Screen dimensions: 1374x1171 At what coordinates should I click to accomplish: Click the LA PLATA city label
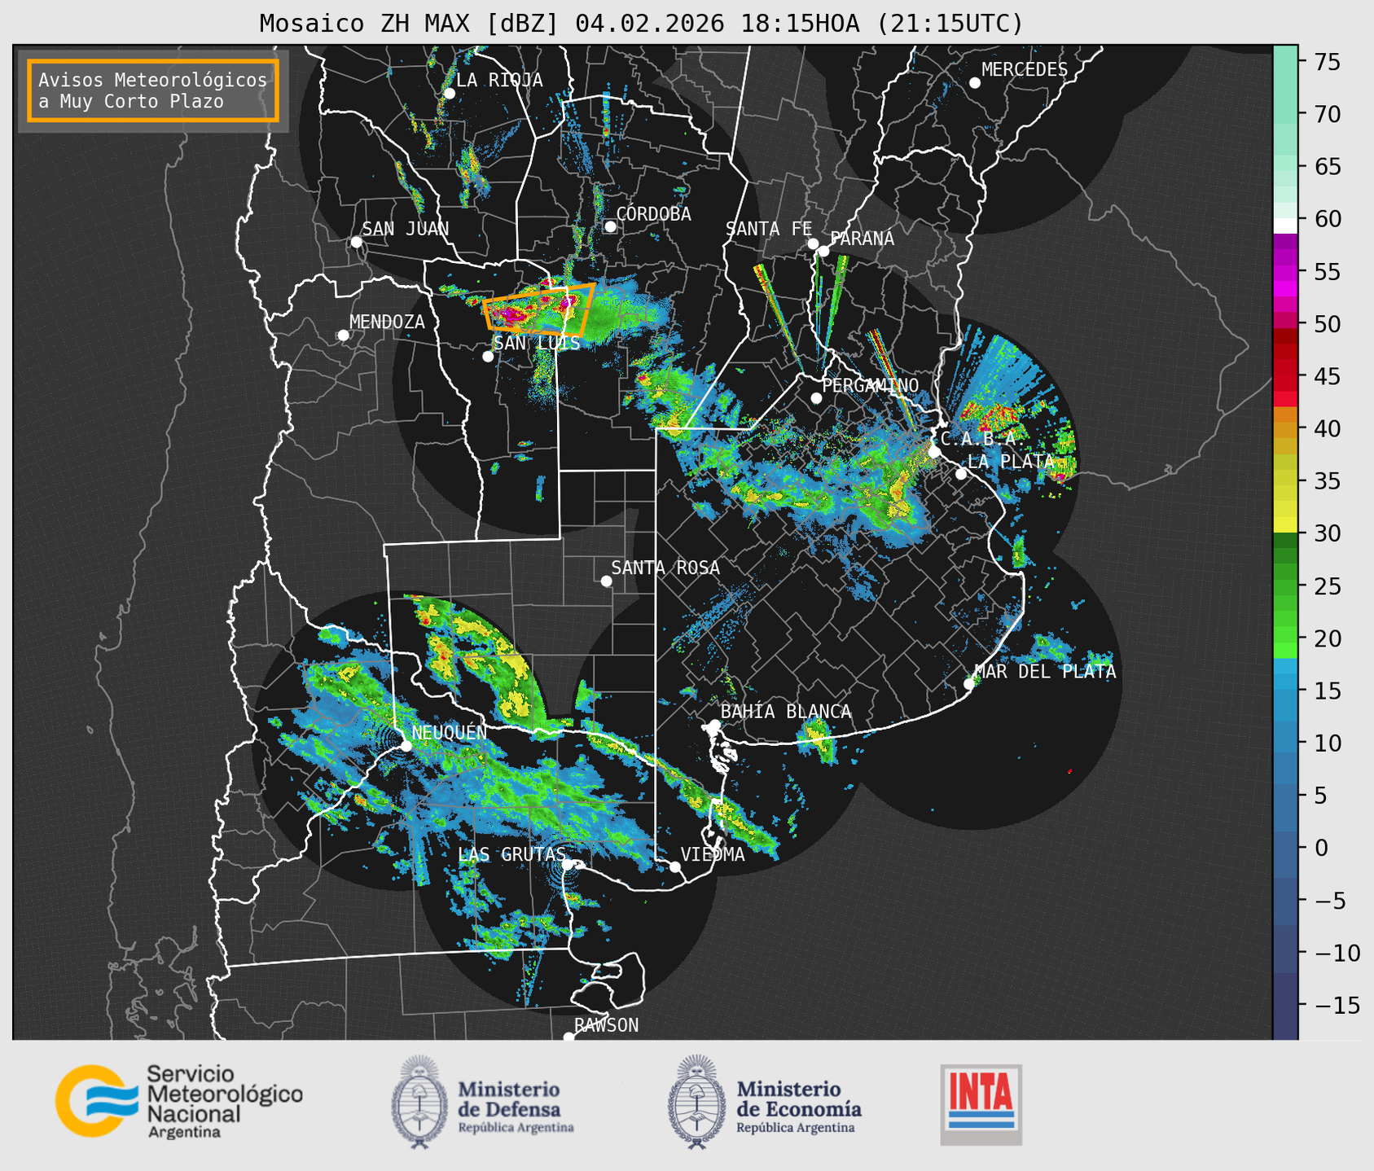point(1012,461)
